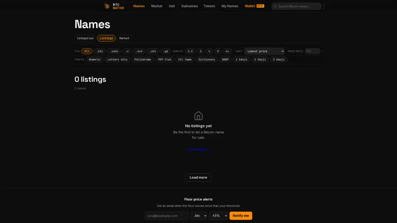Image resolution: width=397 pixels, height=223 pixels.
Task: Open My Names in the navigation
Action: (x=230, y=6)
